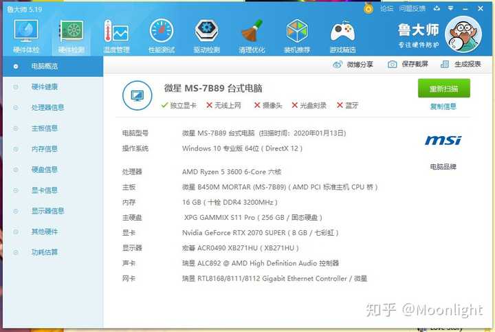Click the 电脑品牌 brand caption
Screen dimensions: 495x332
pyautogui.click(x=443, y=166)
